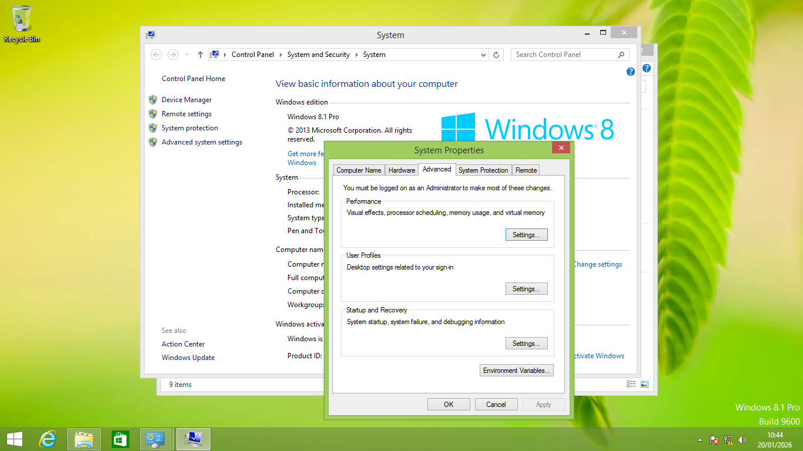The width and height of the screenshot is (803, 451).
Task: Open Performance Settings button
Action: pos(526,235)
